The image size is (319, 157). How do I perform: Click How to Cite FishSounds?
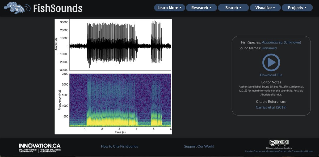click(x=119, y=146)
